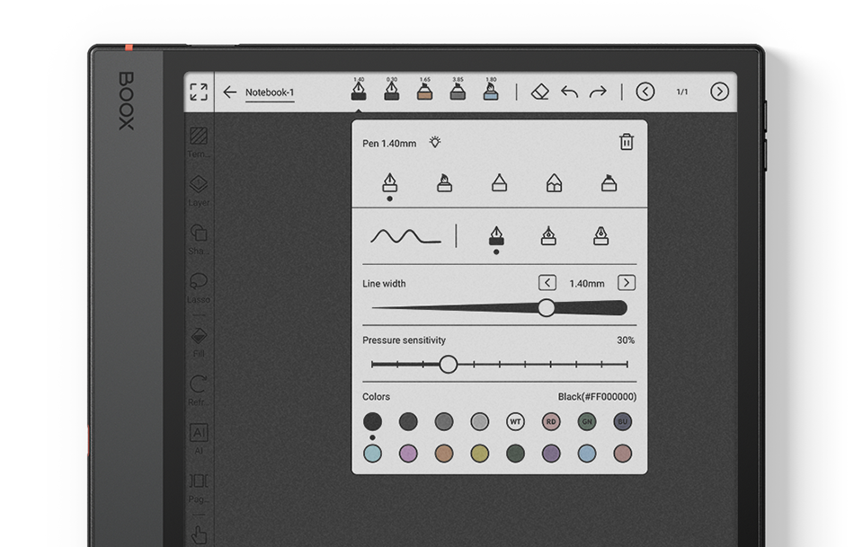Pick the blue BU color swatch
This screenshot has width=863, height=547.
click(622, 421)
